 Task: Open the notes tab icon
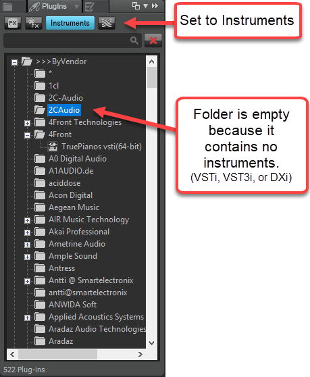[89, 7]
